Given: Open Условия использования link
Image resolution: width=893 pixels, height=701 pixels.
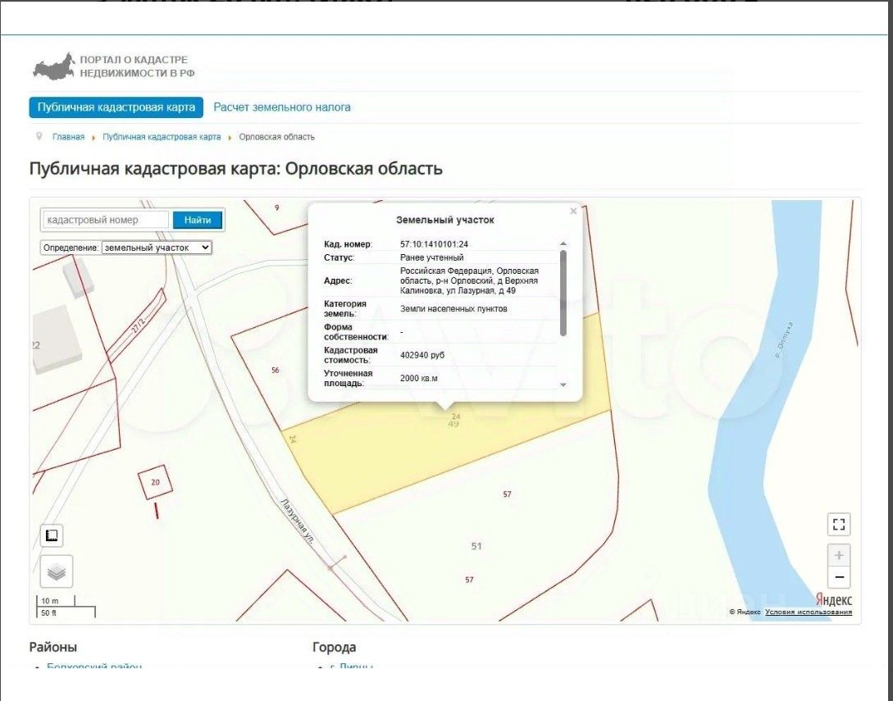Looking at the screenshot, I should pyautogui.click(x=809, y=612).
